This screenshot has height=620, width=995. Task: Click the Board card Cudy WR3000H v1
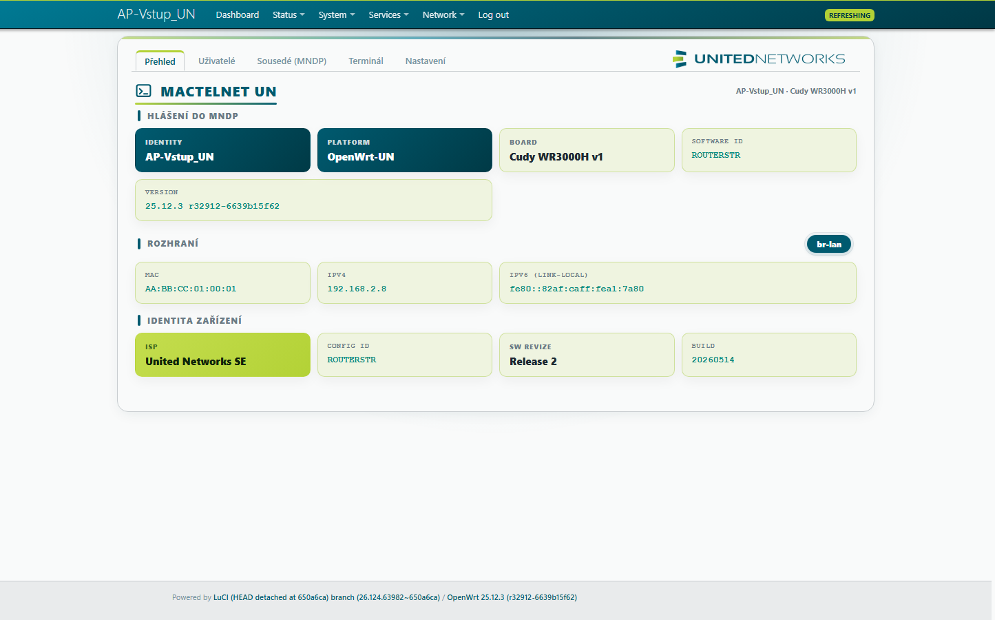click(x=587, y=150)
